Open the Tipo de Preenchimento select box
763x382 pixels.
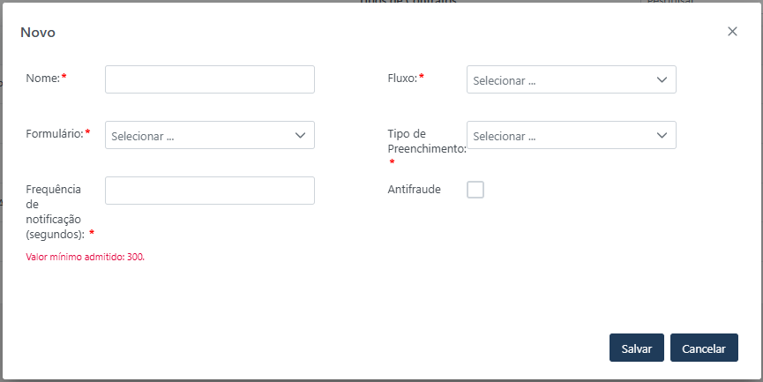(x=561, y=135)
